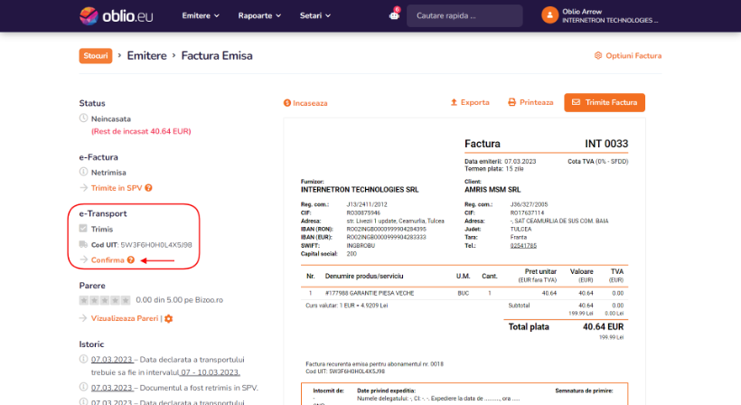741x405 pixels.
Task: Open help icon next to Trimite in SPV
Action: (x=148, y=188)
